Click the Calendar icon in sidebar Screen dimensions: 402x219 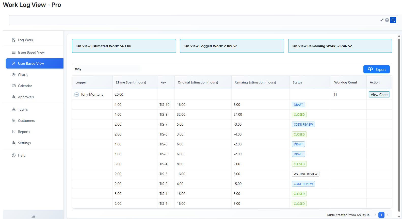[14, 86]
